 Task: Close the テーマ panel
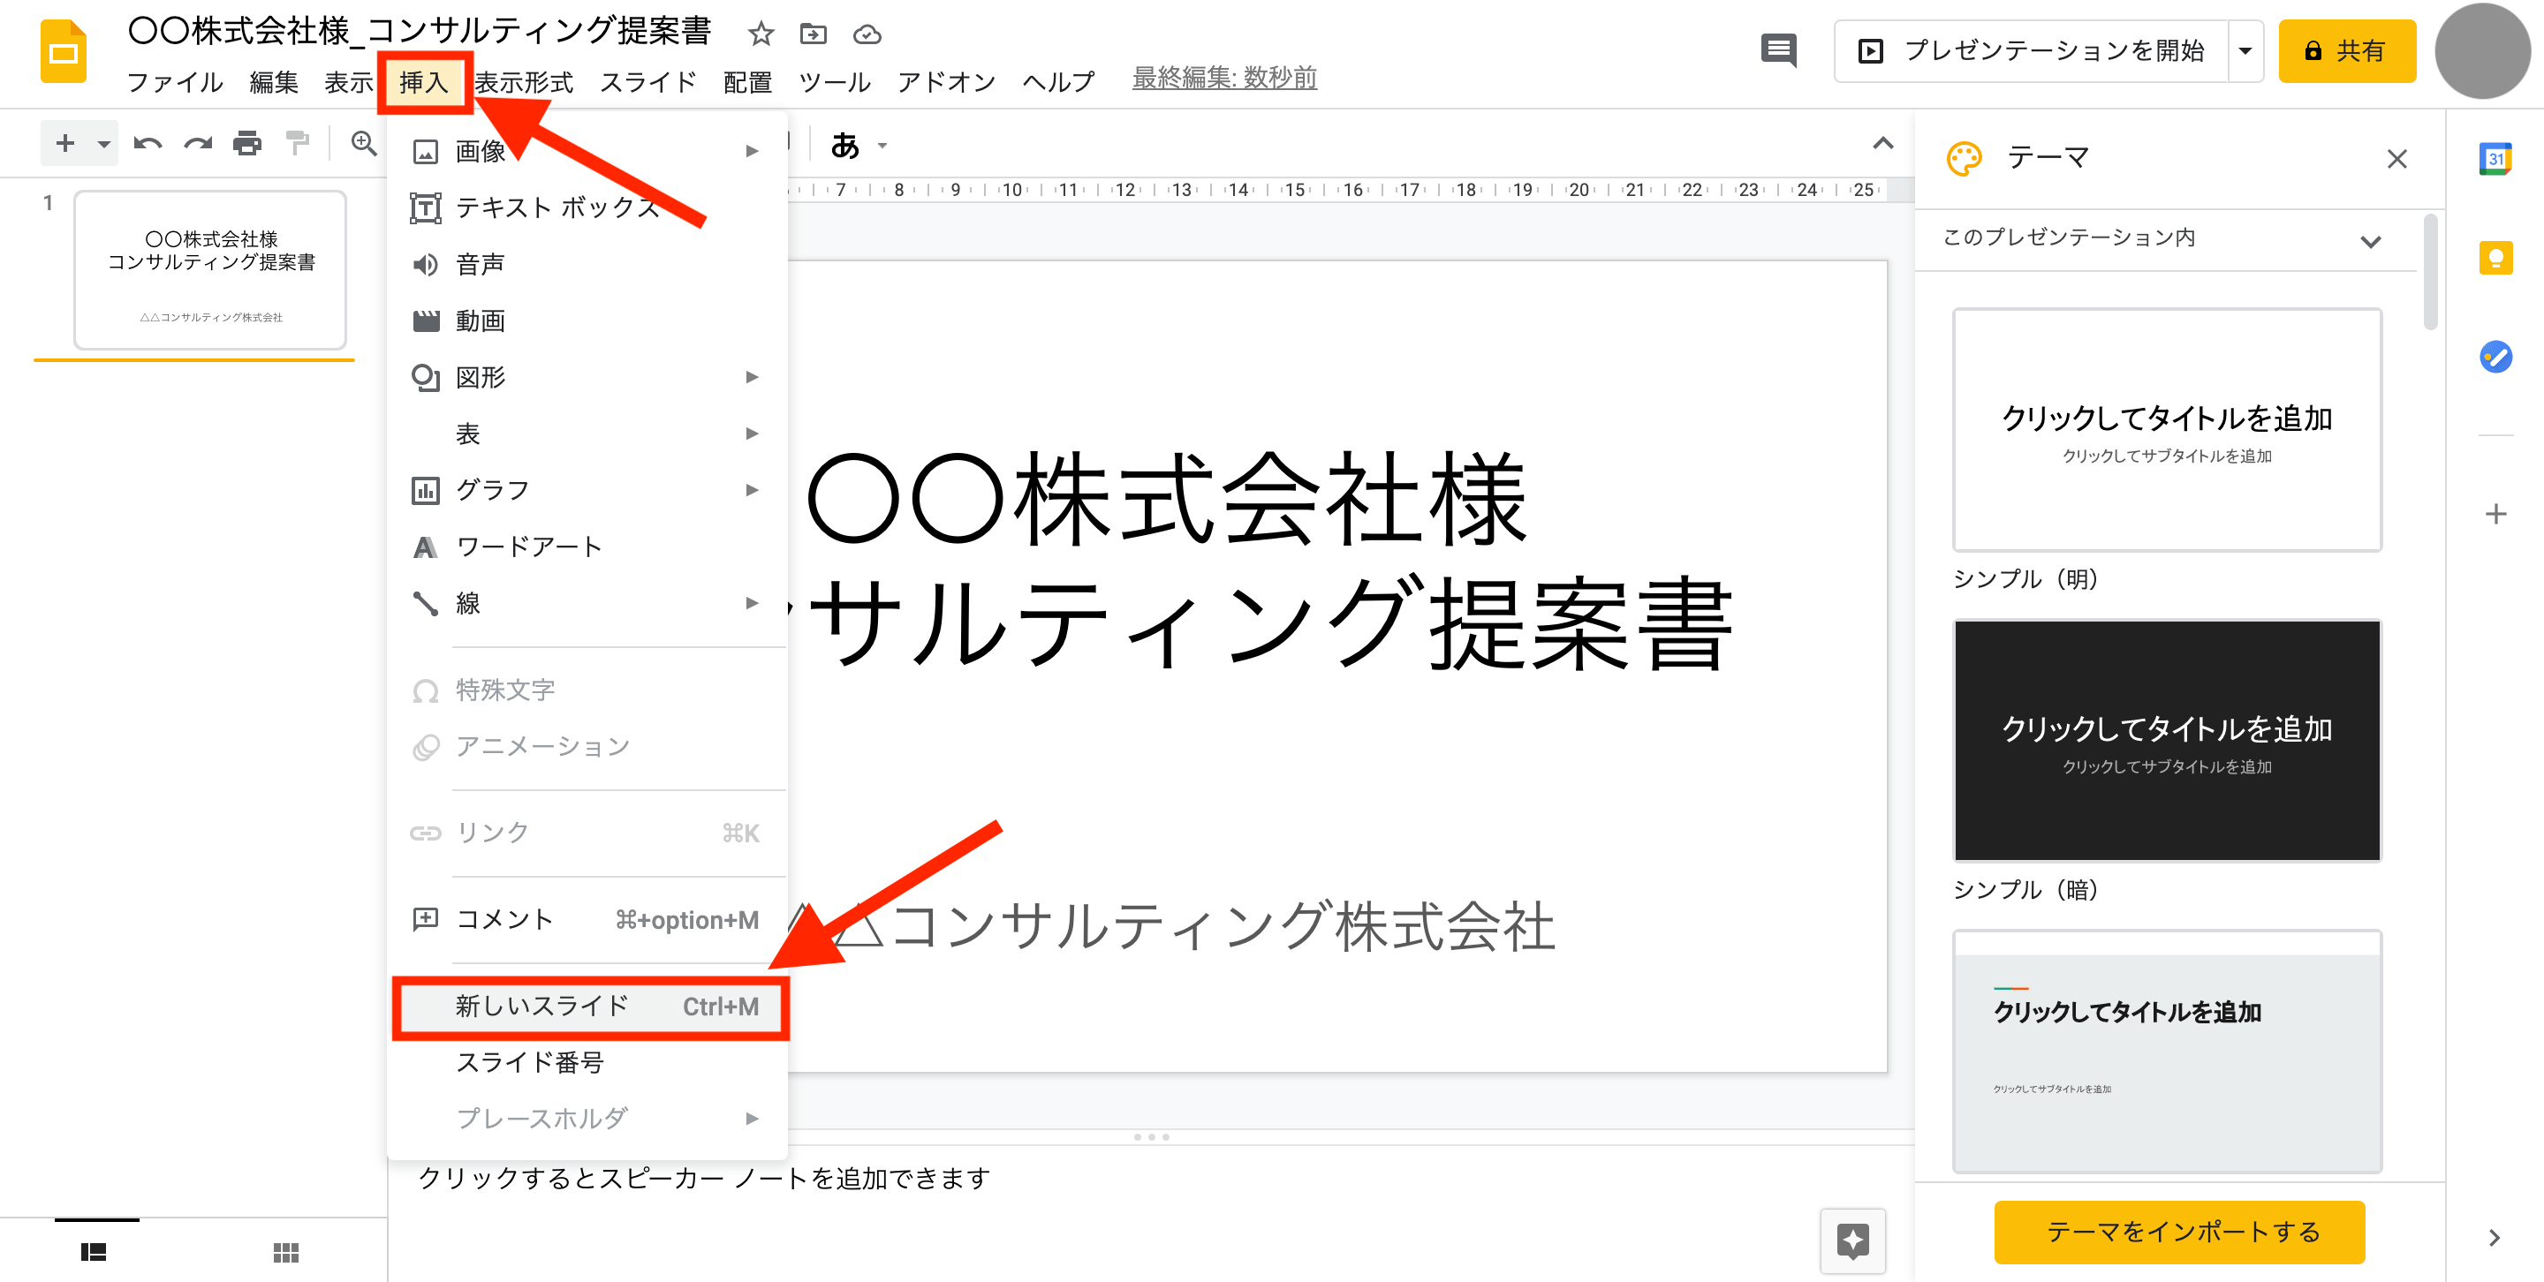2396,159
